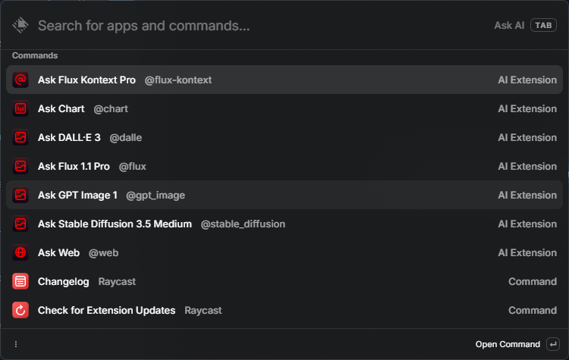Click the Ask Chart bar chart icon
Screen dimensions: 569x360
[x=20, y=108]
